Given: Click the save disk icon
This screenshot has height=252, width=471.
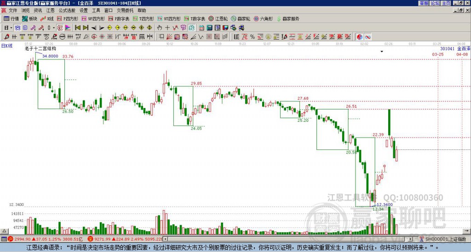Looking at the screenshot, I should (x=225, y=28).
